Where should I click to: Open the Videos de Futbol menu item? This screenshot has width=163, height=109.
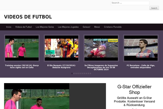(23, 27)
